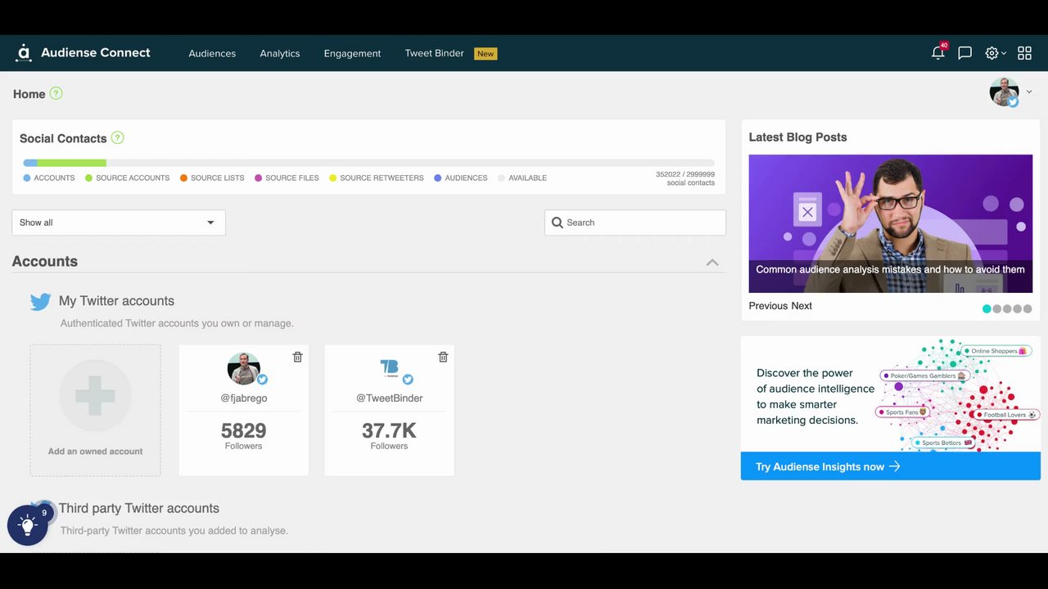
Task: Click the Available legend dot
Action: pos(502,178)
